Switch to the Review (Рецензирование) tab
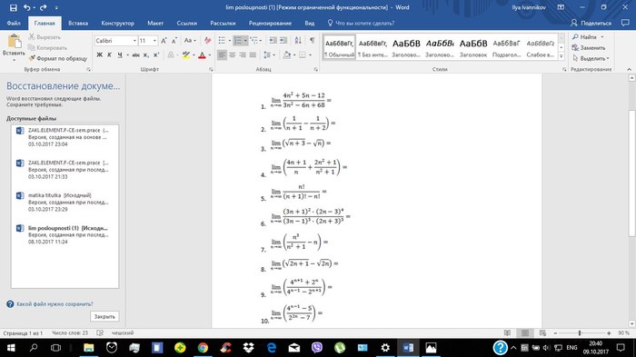The width and height of the screenshot is (636, 357). tap(270, 23)
